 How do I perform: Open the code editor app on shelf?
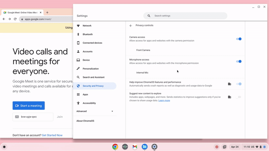125,147
